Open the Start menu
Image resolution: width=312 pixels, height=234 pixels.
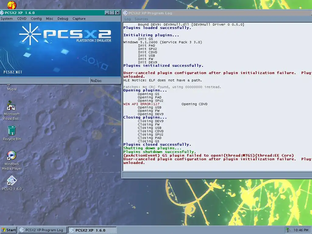8,230
